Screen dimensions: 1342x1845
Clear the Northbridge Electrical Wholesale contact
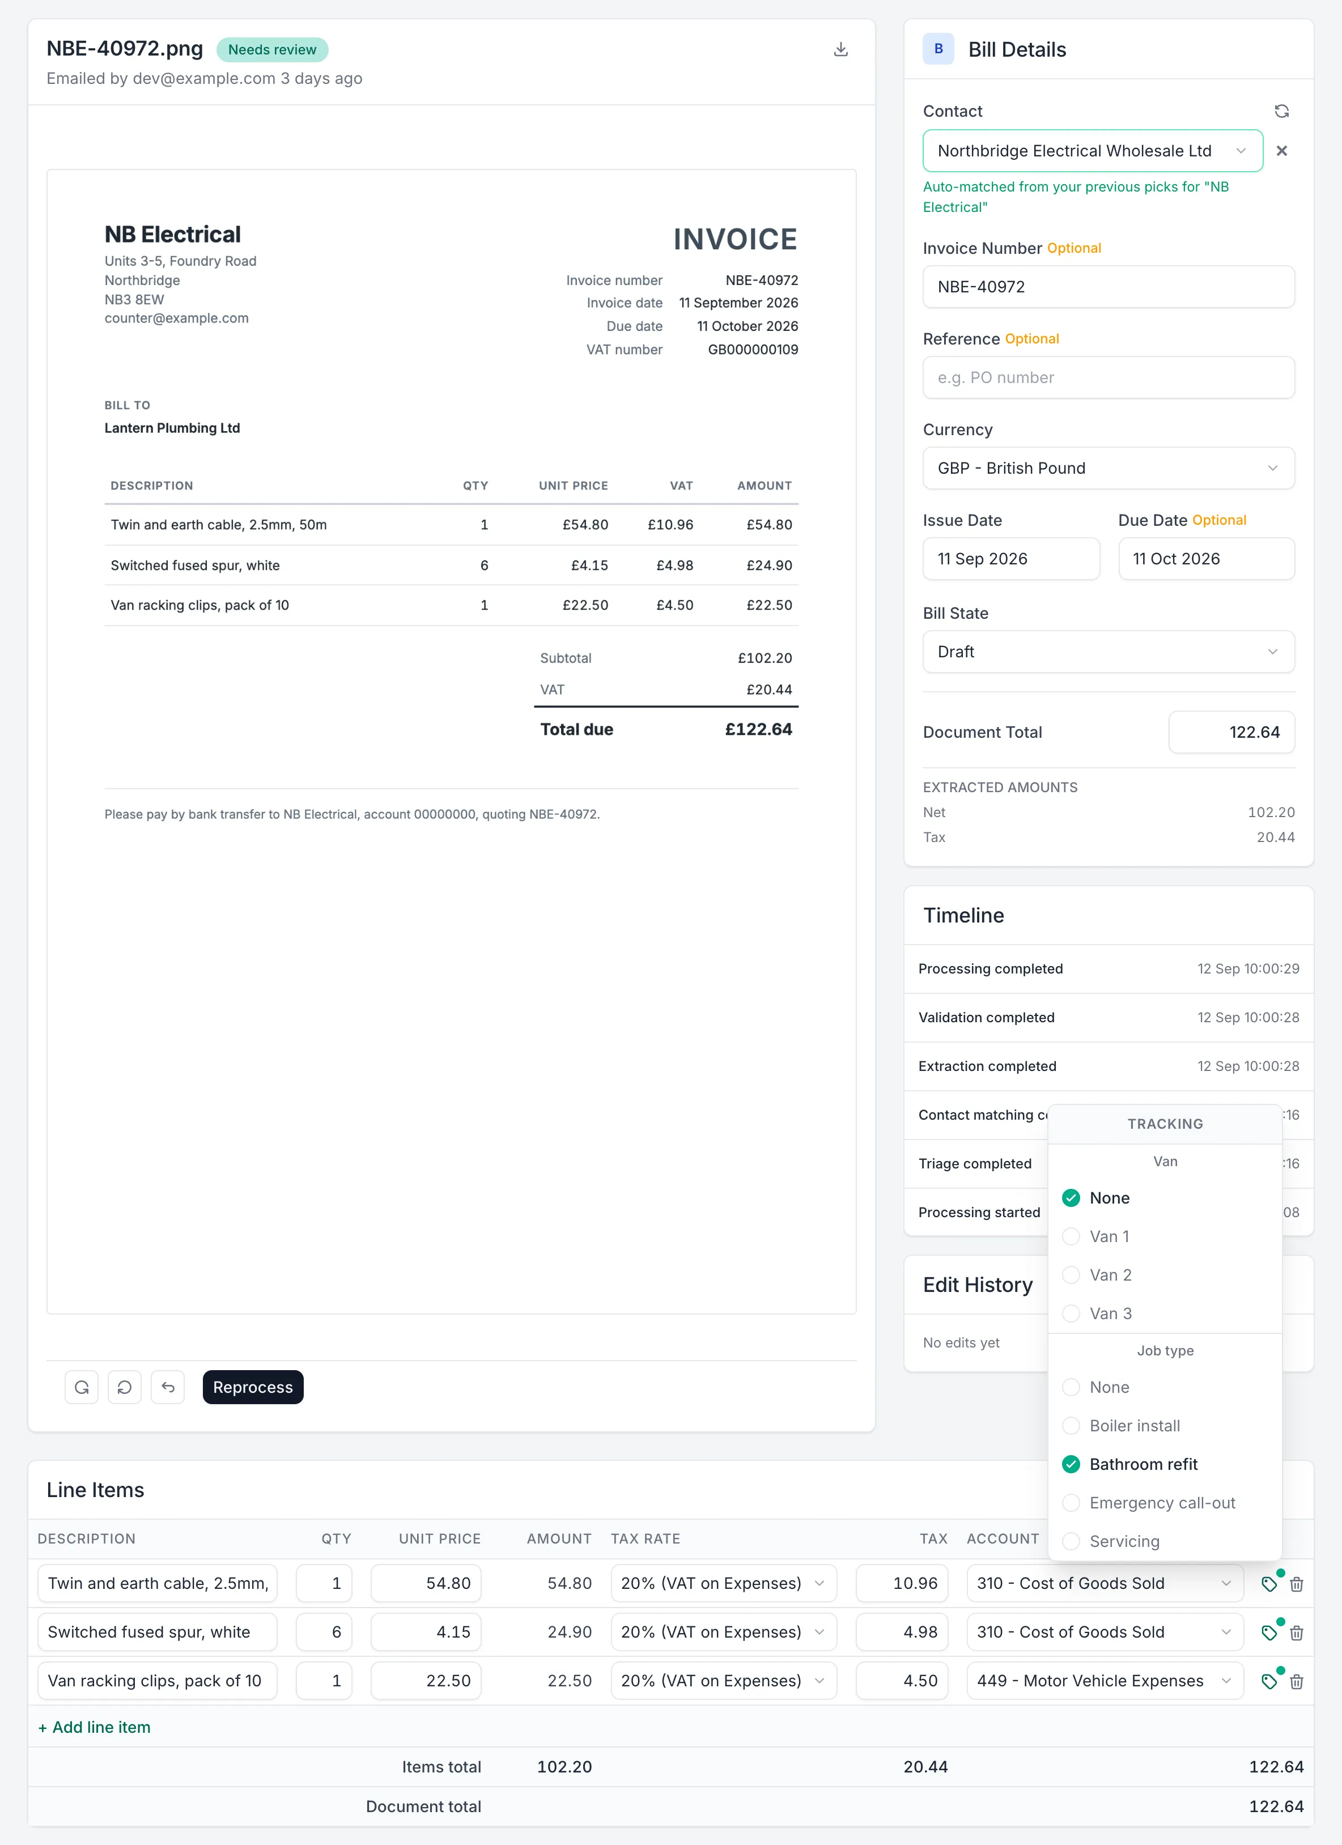1281,151
